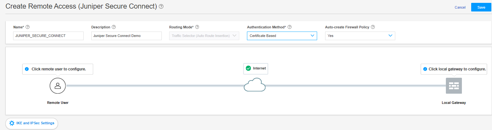Open Auto-create Firewall Policy dropdown

pyautogui.click(x=360, y=36)
